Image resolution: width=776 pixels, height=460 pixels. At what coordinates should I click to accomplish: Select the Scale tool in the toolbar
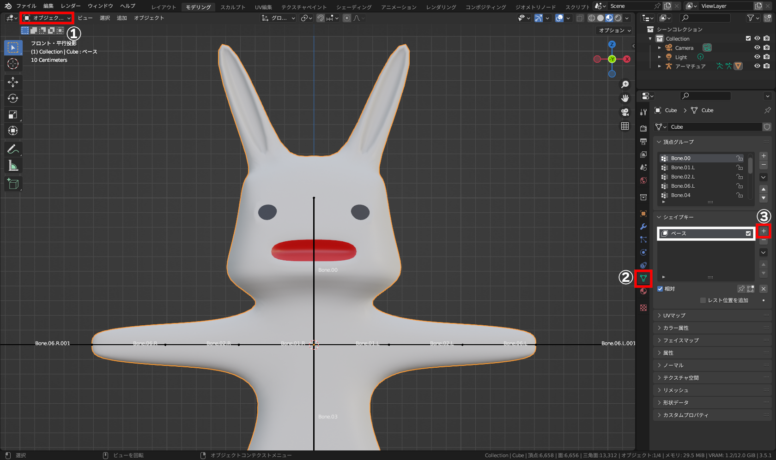point(13,114)
